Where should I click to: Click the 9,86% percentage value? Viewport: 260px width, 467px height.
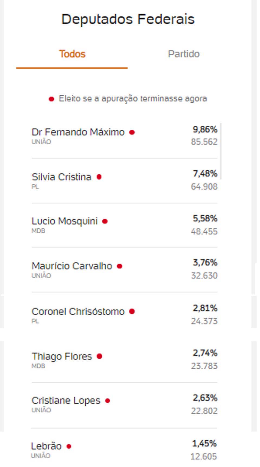point(205,129)
